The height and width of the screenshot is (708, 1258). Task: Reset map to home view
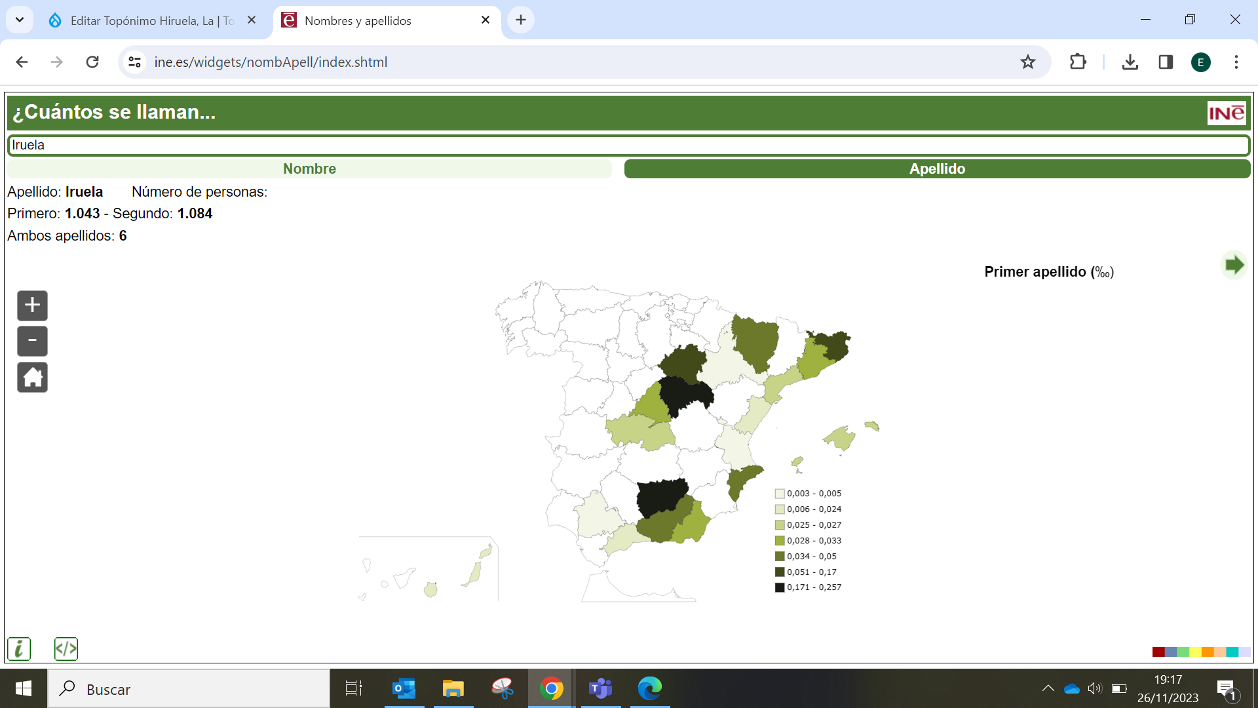click(32, 378)
